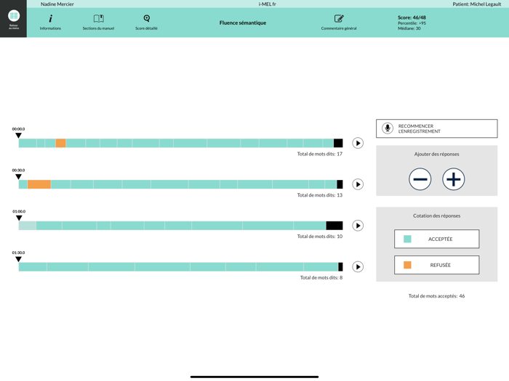Click the 00:30.0 timestamp label

pyautogui.click(x=18, y=170)
